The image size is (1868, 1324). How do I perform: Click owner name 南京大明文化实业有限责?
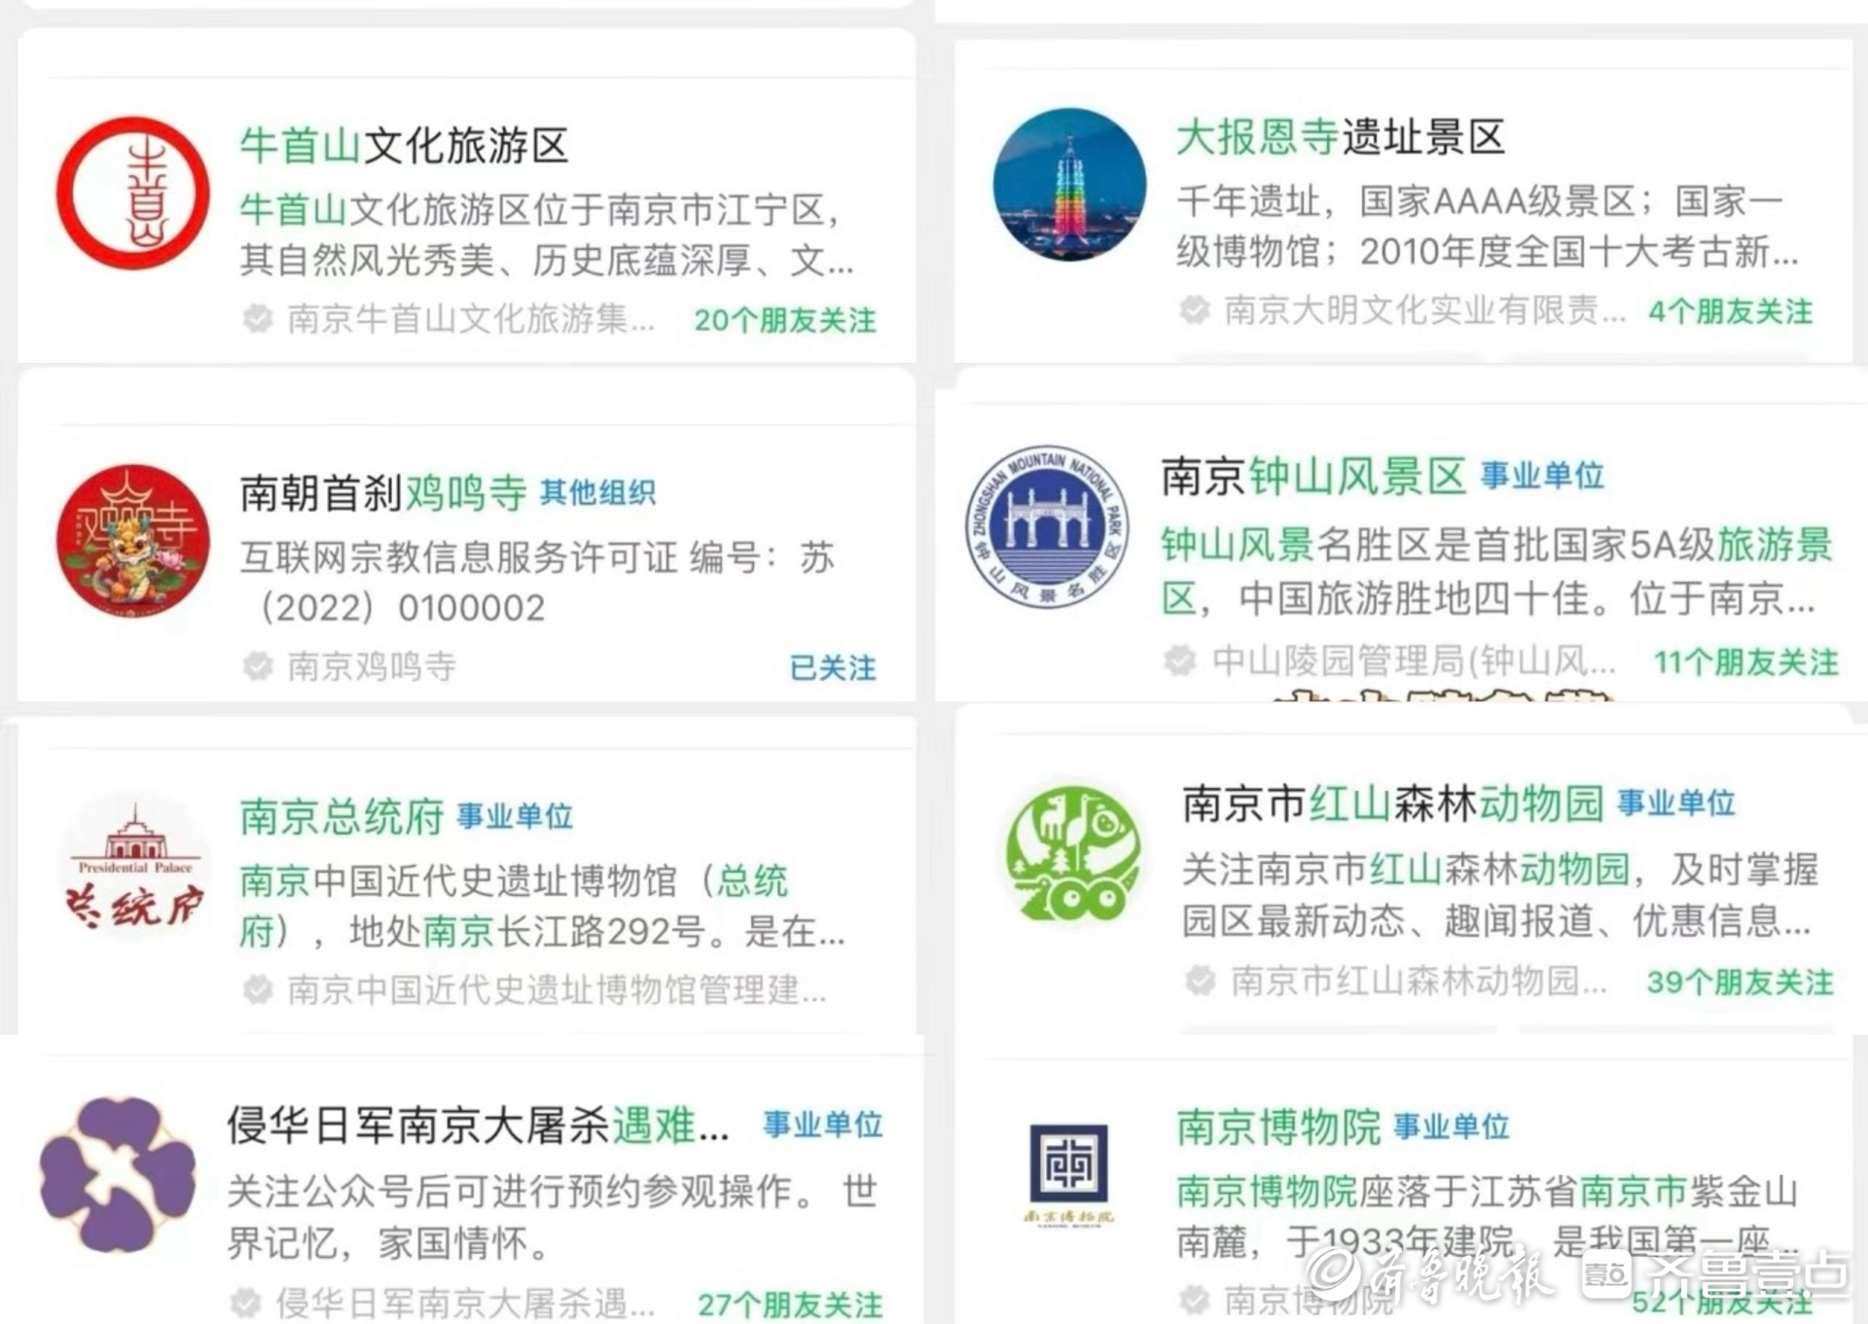pos(1424,310)
